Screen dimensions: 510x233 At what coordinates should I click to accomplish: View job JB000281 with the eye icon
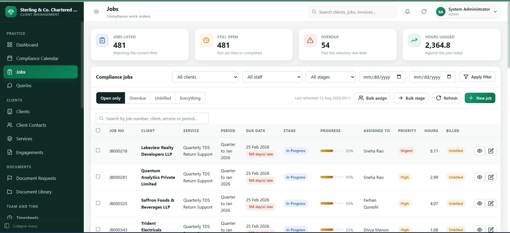(479, 177)
